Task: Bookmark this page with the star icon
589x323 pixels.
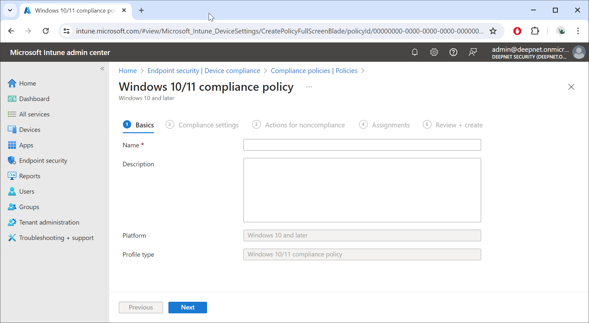Action: [493, 31]
